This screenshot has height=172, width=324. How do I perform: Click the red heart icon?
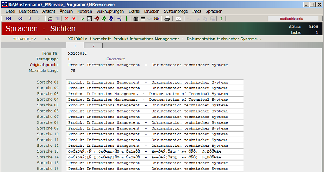coord(73,19)
